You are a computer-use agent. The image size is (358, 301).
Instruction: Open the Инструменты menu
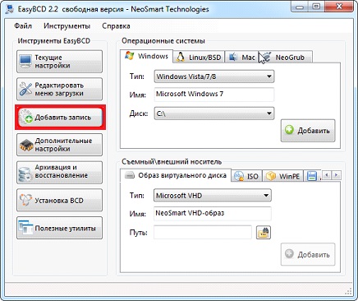click(67, 26)
